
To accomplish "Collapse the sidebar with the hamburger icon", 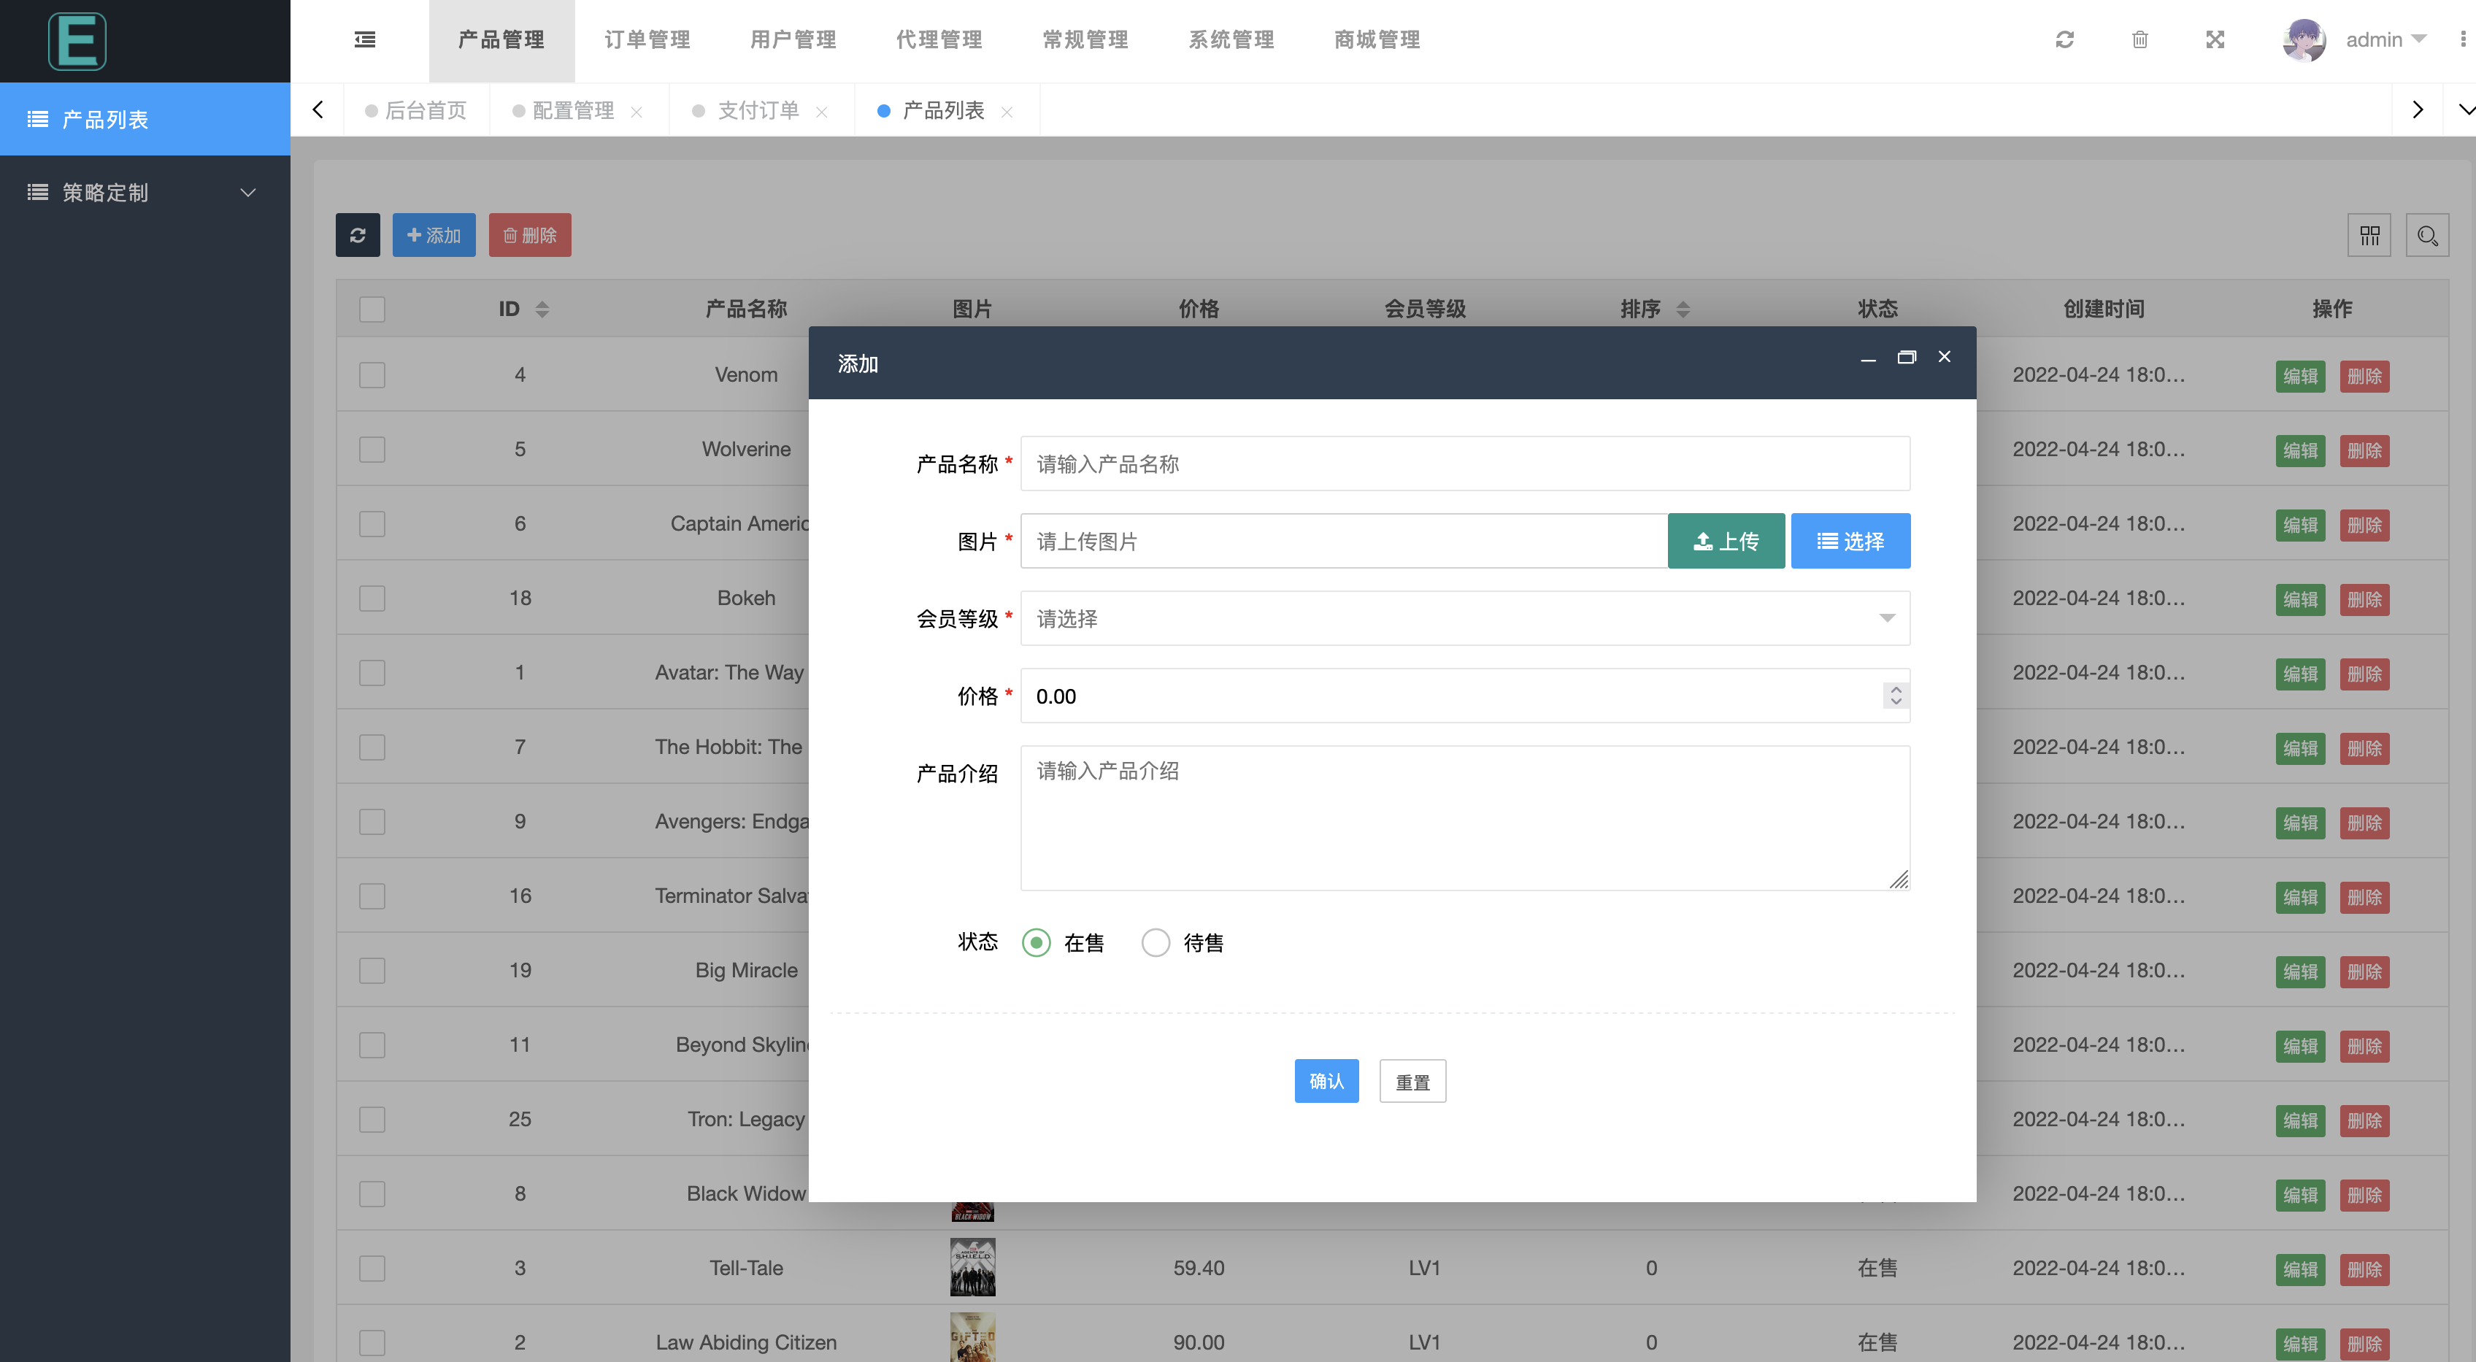I will pos(364,39).
